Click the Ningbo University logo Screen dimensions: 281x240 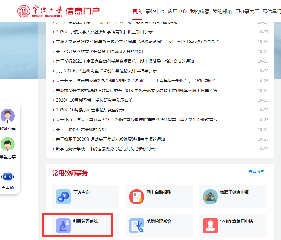[40, 11]
